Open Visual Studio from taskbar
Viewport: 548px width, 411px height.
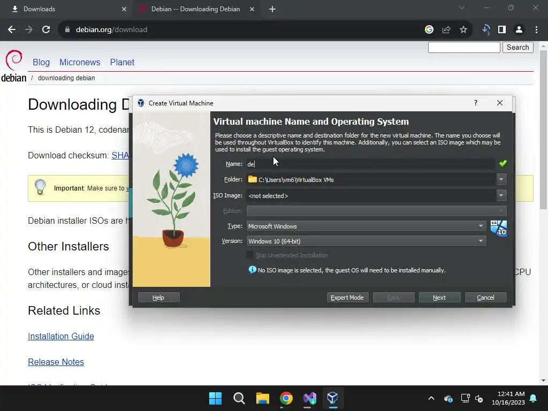[310, 398]
